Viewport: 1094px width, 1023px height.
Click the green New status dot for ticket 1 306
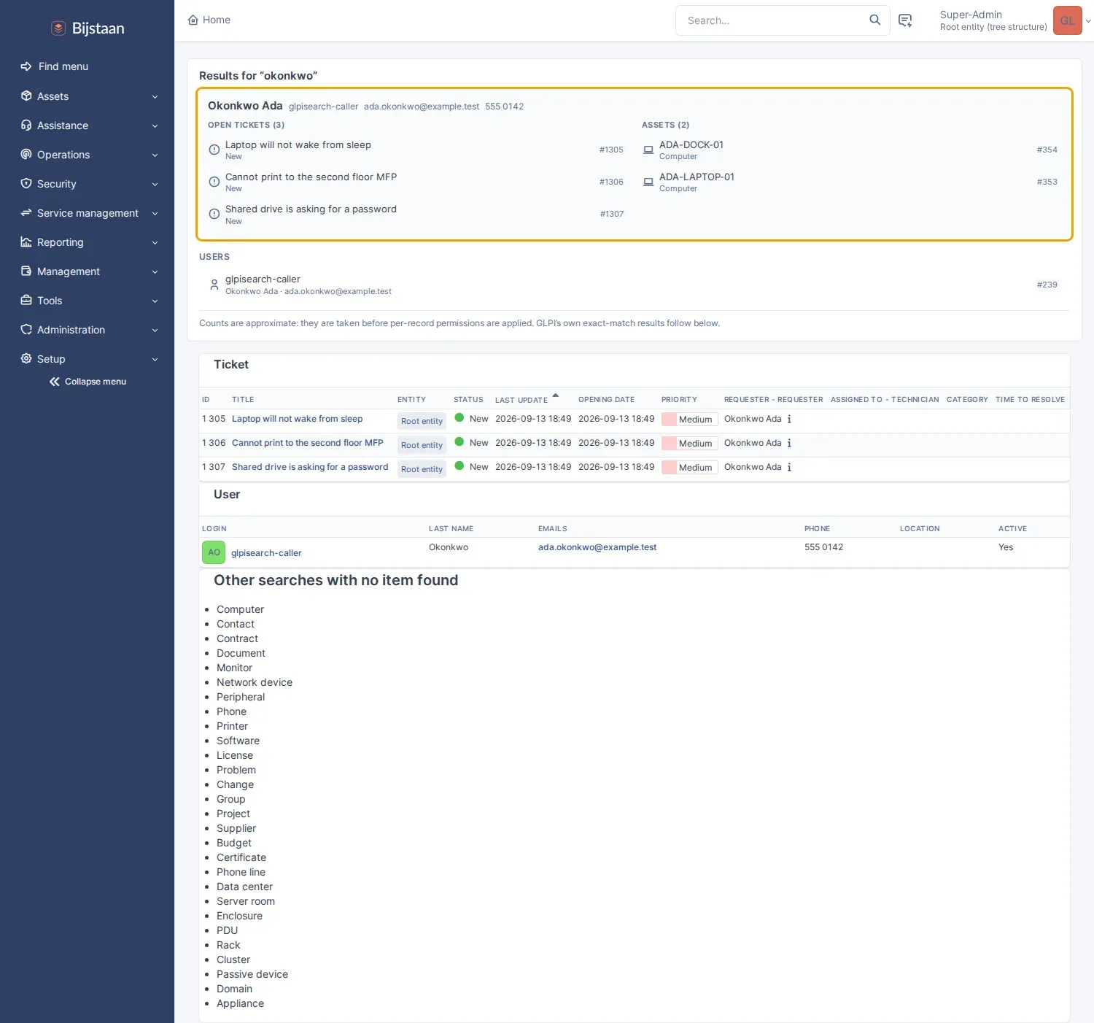[459, 442]
